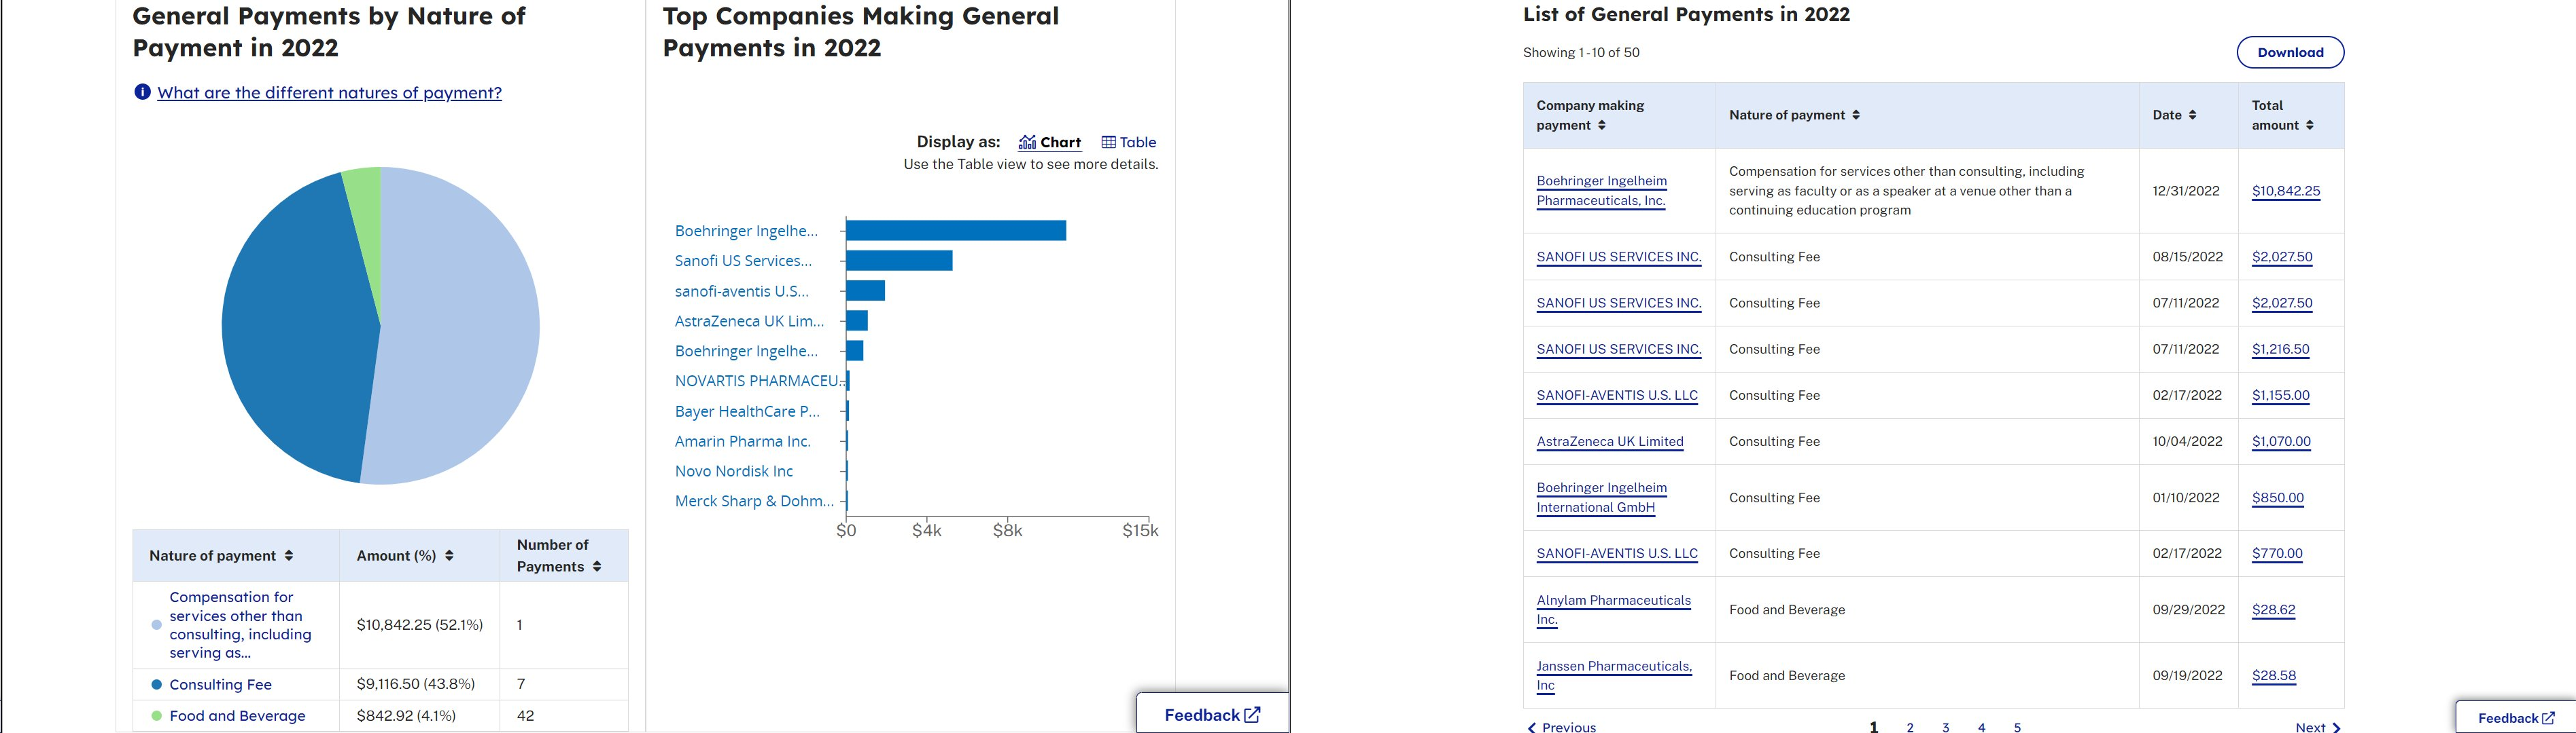Open What are the different natures of payment link

[329, 93]
